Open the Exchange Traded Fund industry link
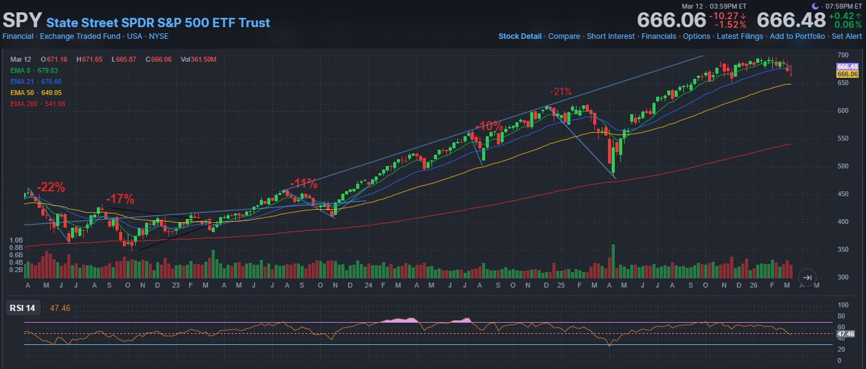The image size is (866, 369). point(80,36)
